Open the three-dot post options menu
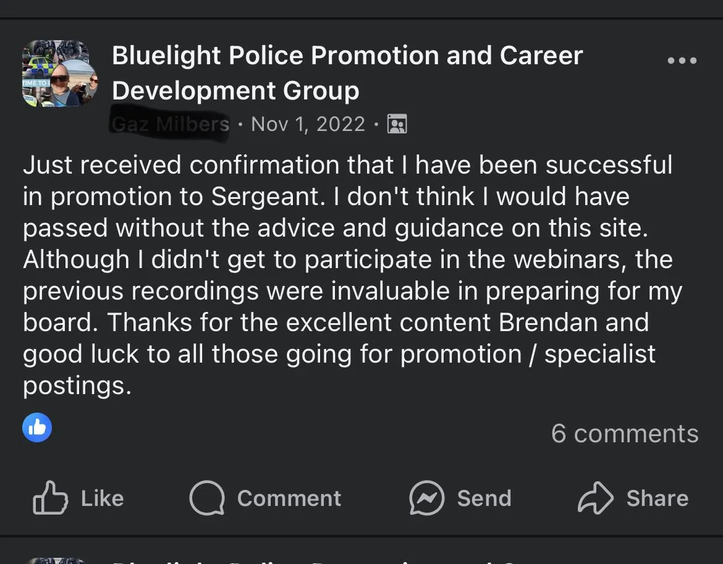Image resolution: width=723 pixels, height=564 pixels. click(x=682, y=61)
